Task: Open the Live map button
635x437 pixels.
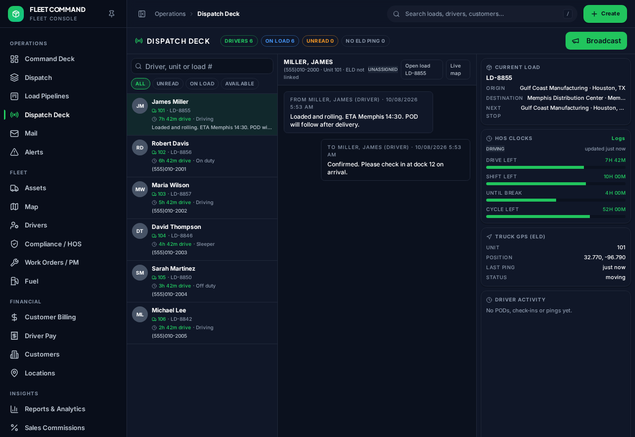Action: [x=458, y=70]
